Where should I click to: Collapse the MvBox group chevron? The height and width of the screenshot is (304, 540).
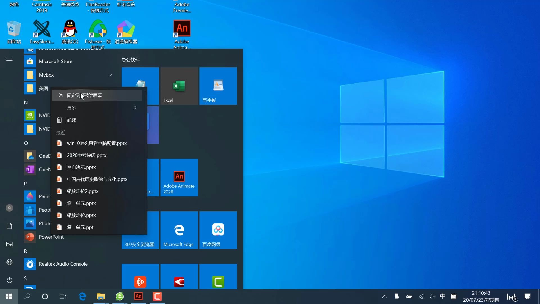pos(110,75)
